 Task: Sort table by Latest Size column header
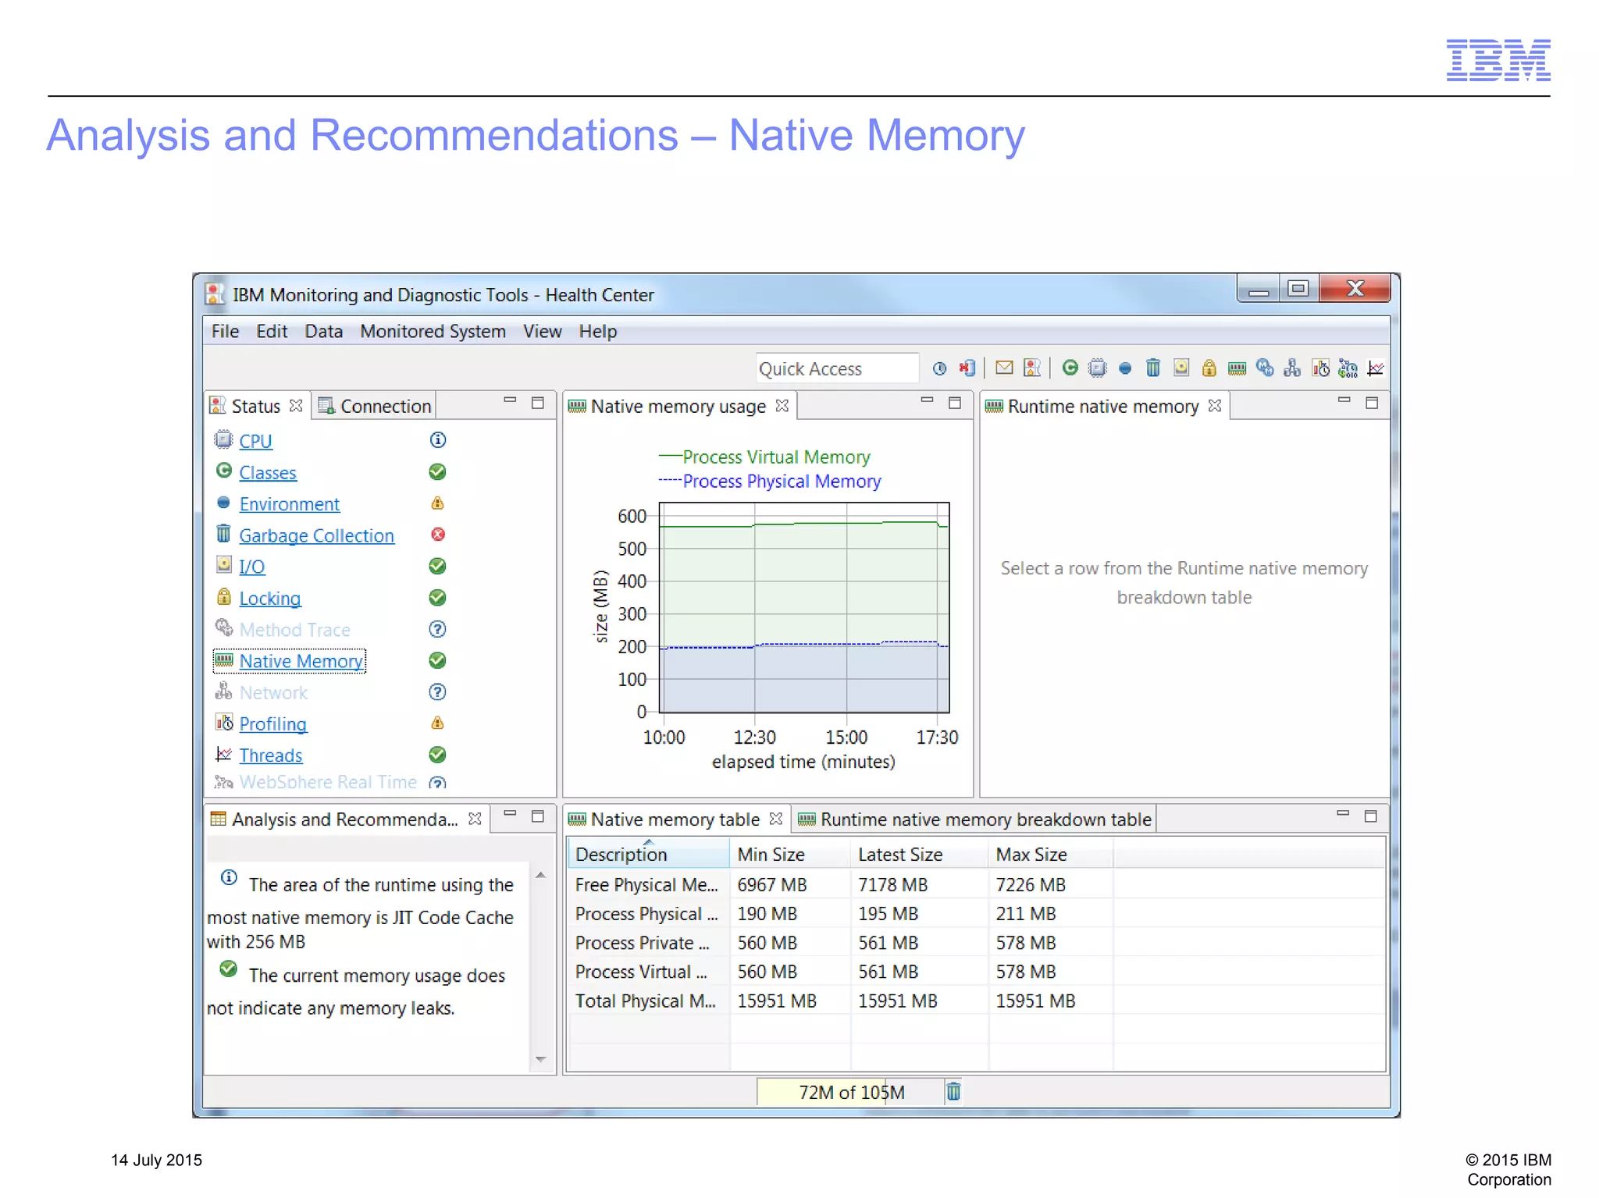(919, 854)
